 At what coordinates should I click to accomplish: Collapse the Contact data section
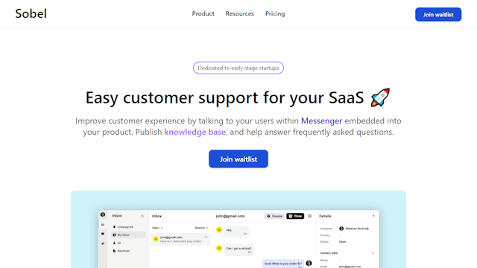click(x=373, y=253)
